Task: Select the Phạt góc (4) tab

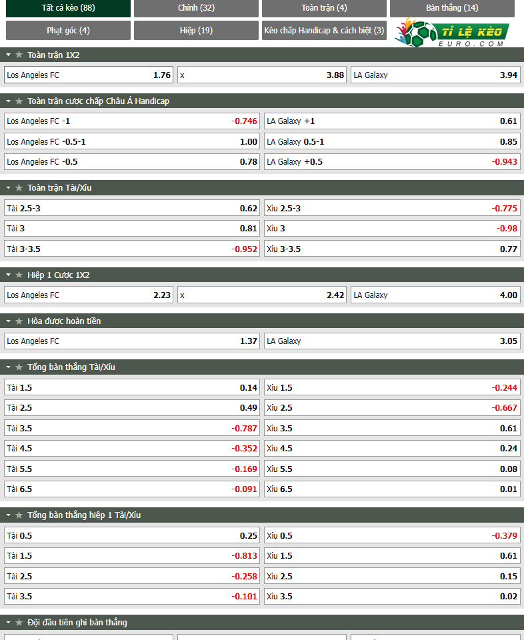Action: point(68,30)
